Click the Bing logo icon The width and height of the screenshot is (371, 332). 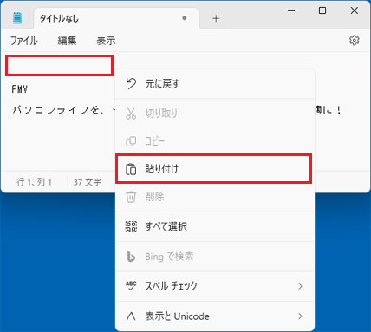click(x=131, y=257)
